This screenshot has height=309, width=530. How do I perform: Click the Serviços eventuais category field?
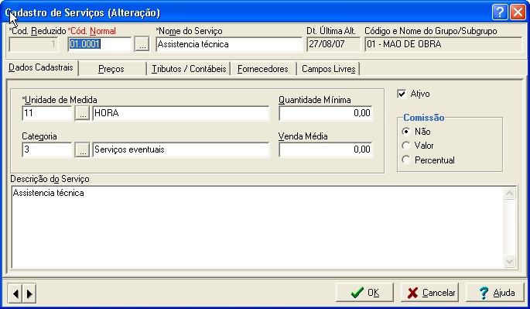(x=181, y=149)
